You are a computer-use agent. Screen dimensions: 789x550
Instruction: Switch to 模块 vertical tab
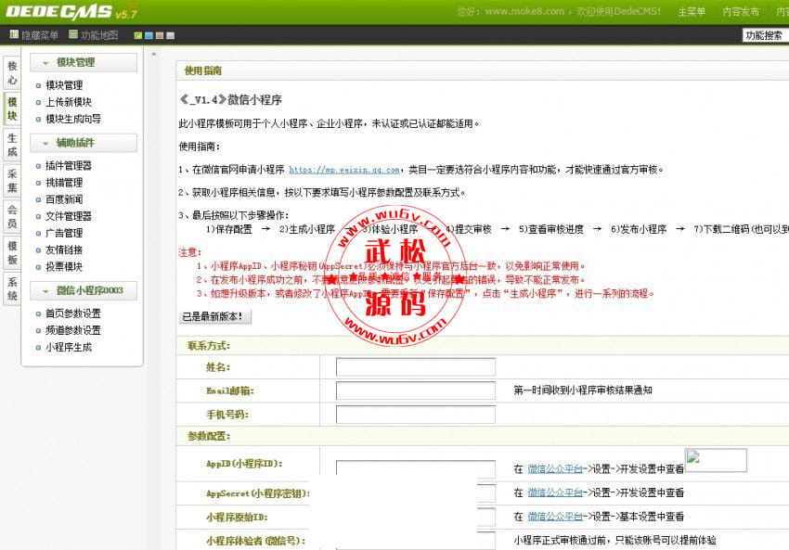coord(12,109)
